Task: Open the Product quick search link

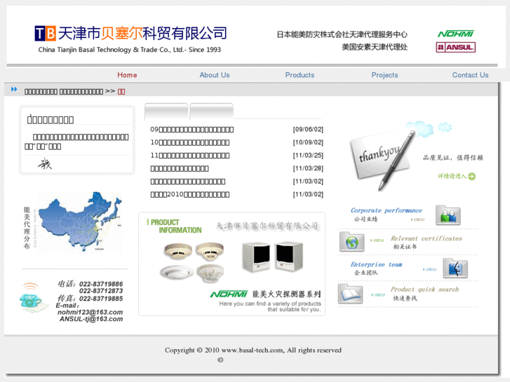Action: tap(424, 289)
